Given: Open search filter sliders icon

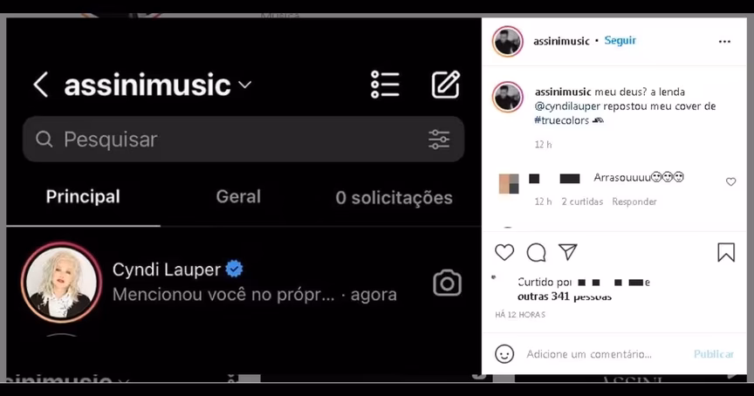Looking at the screenshot, I should tap(439, 140).
